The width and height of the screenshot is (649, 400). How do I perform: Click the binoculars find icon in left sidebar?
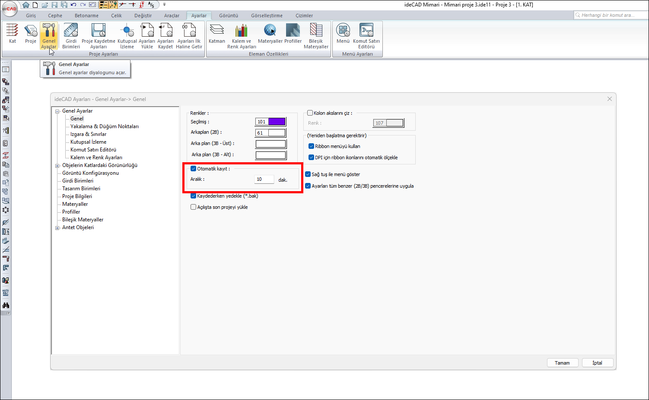click(x=6, y=306)
